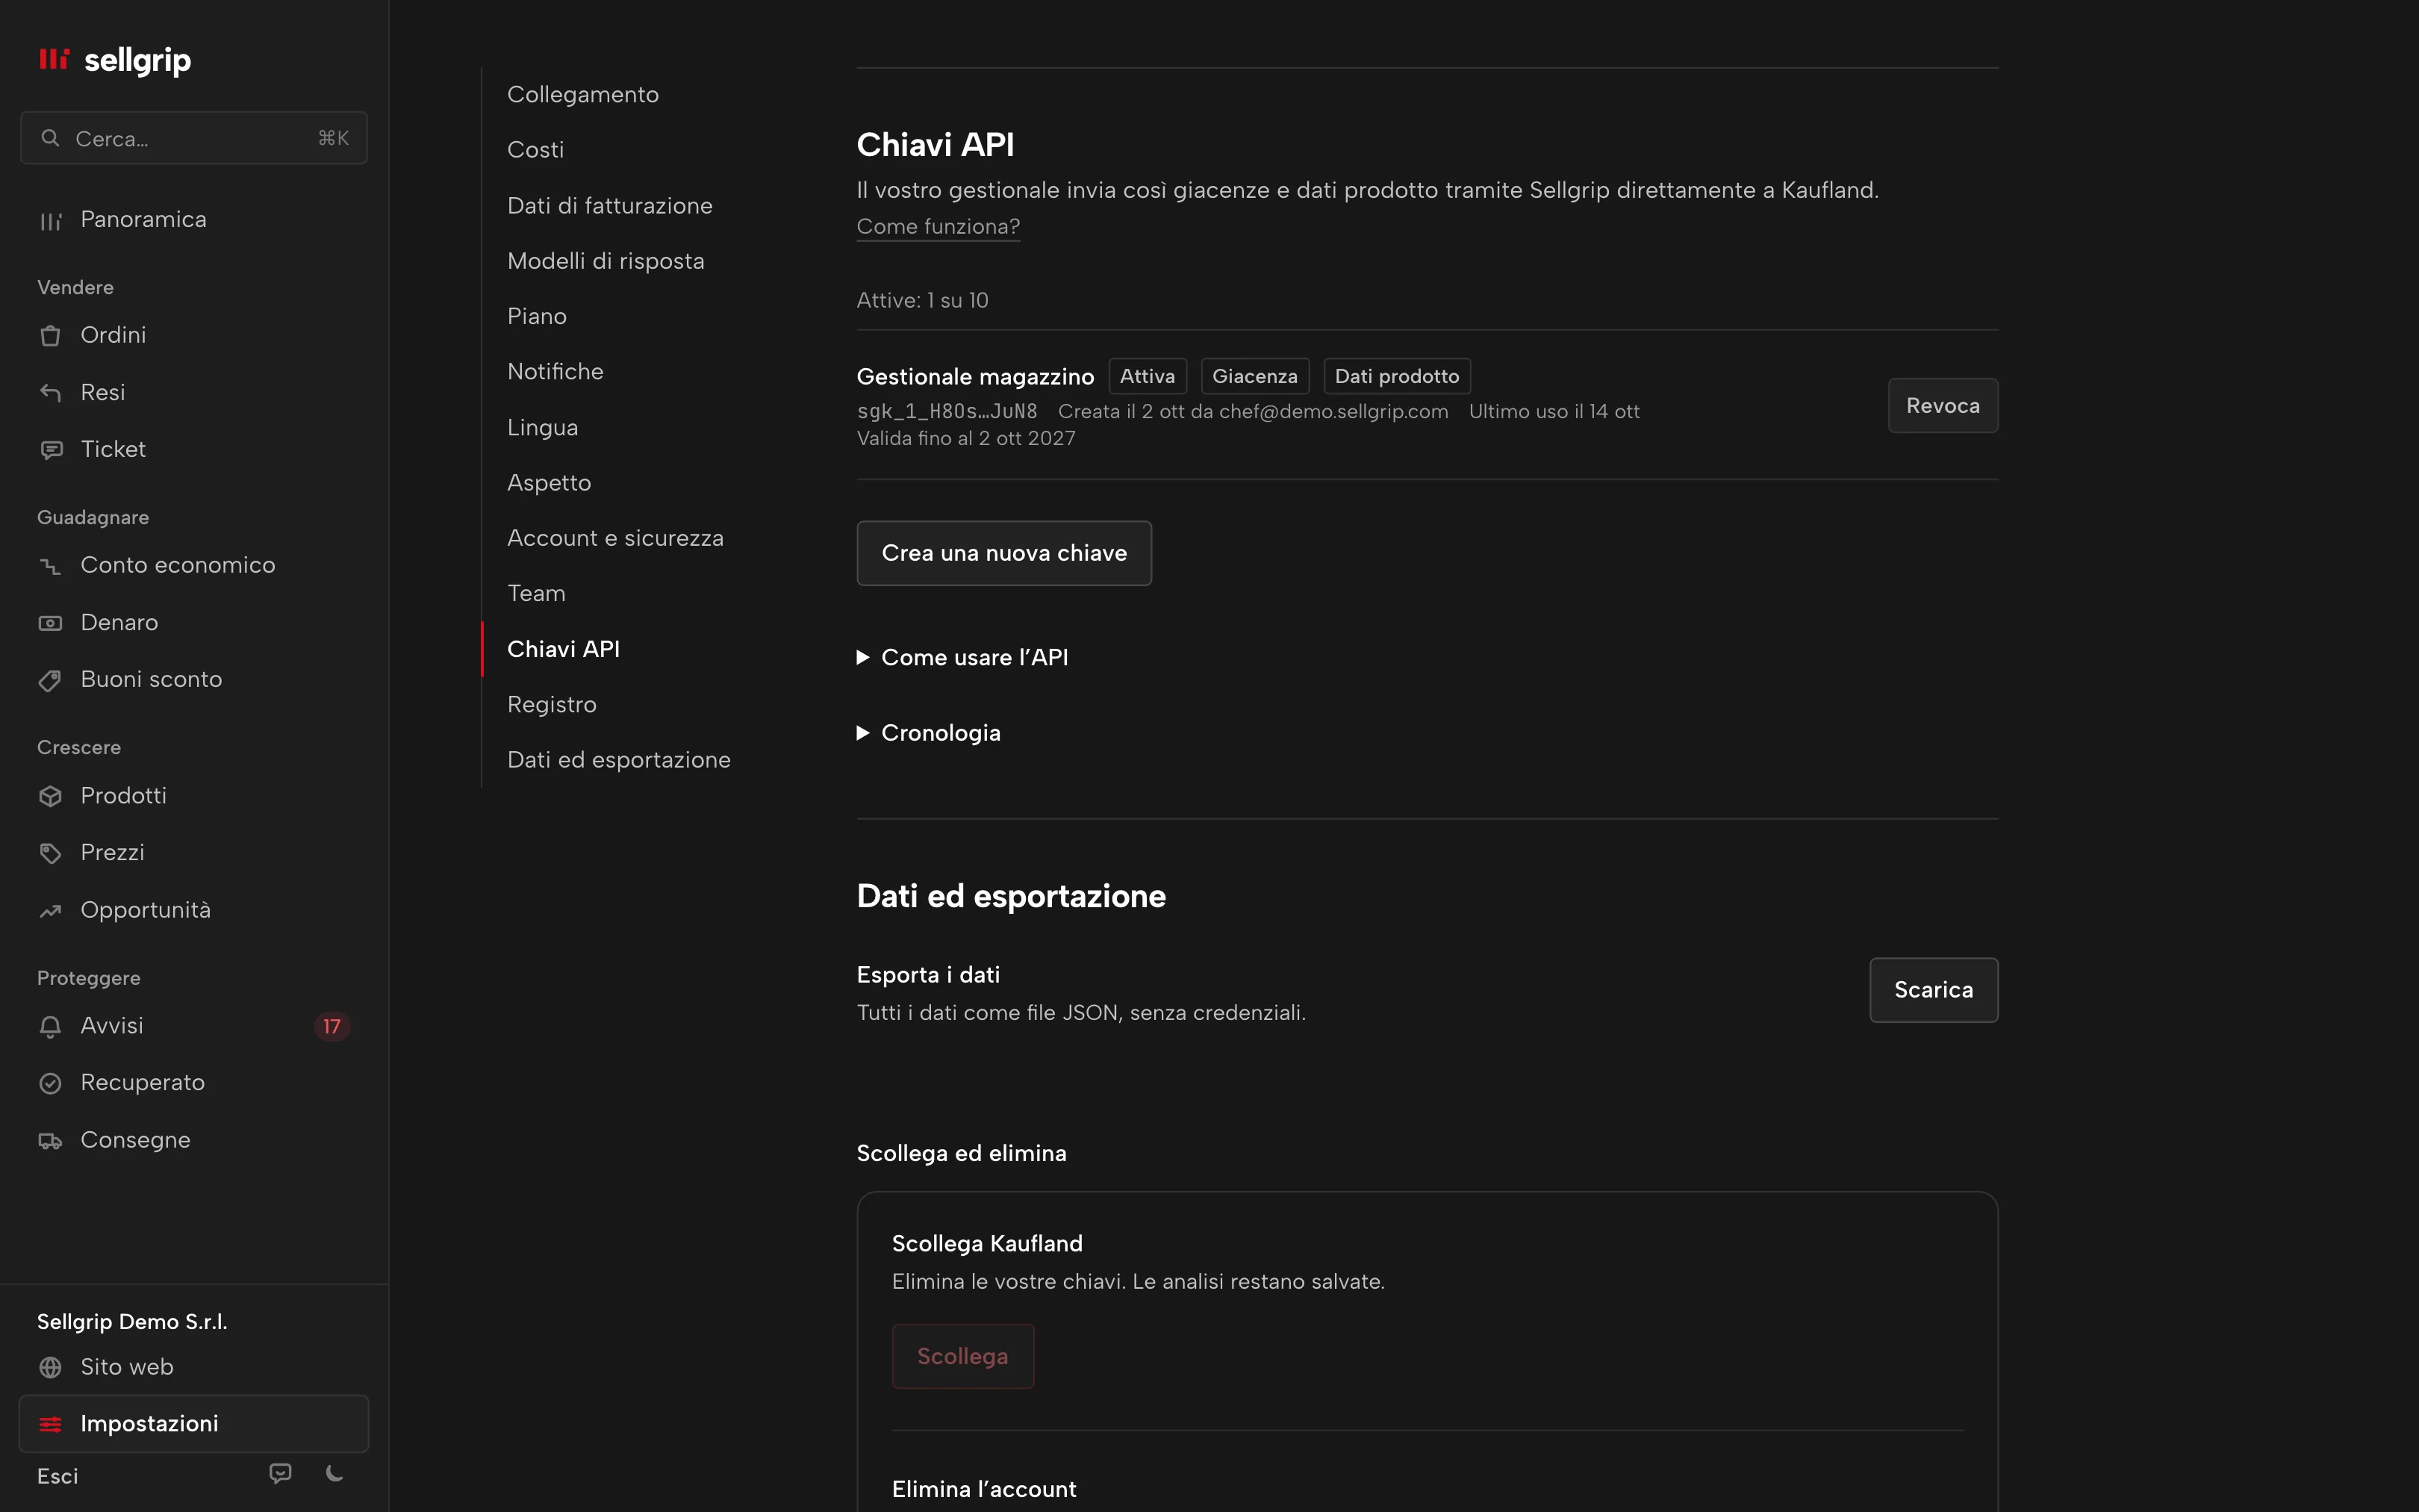Open Buoni sconto tag icon
The height and width of the screenshot is (1512, 2419).
click(x=50, y=680)
